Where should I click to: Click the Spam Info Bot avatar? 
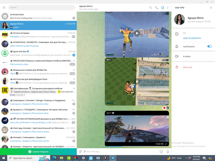point(5,53)
